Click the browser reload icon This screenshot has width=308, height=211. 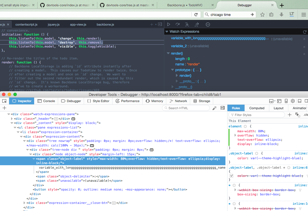(x=196, y=15)
